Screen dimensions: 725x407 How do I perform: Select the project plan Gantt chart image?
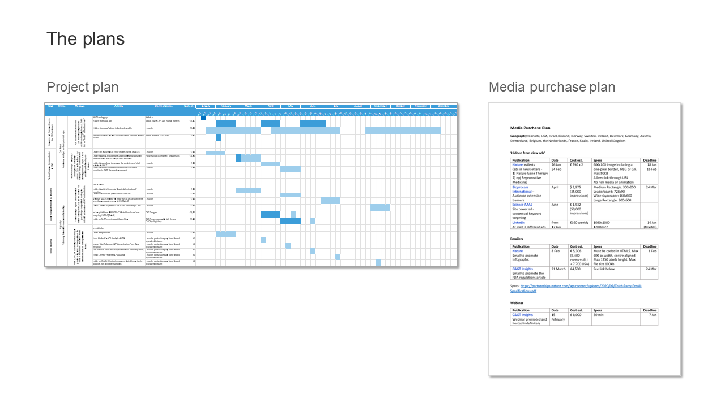click(x=251, y=185)
